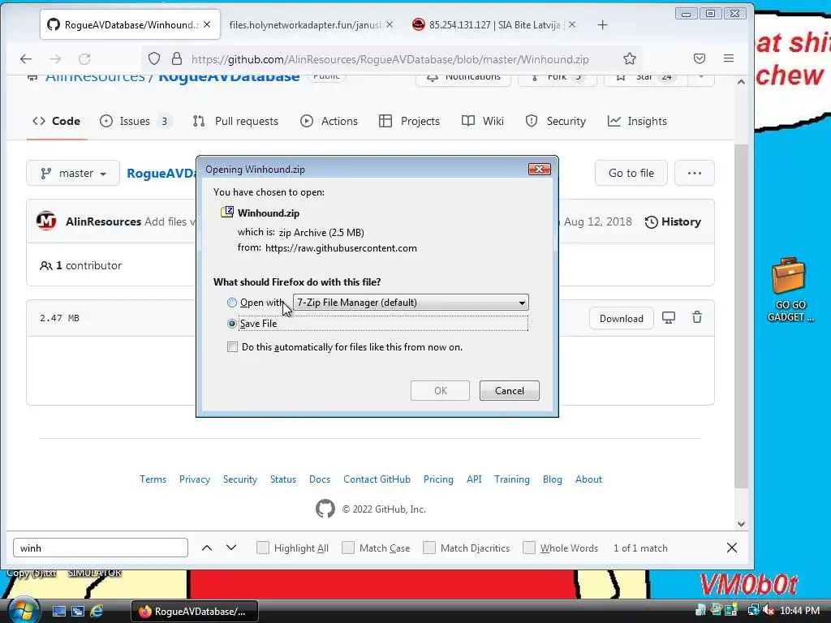831x623 pixels.
Task: Open the tracking protection shield icon
Action: [153, 58]
